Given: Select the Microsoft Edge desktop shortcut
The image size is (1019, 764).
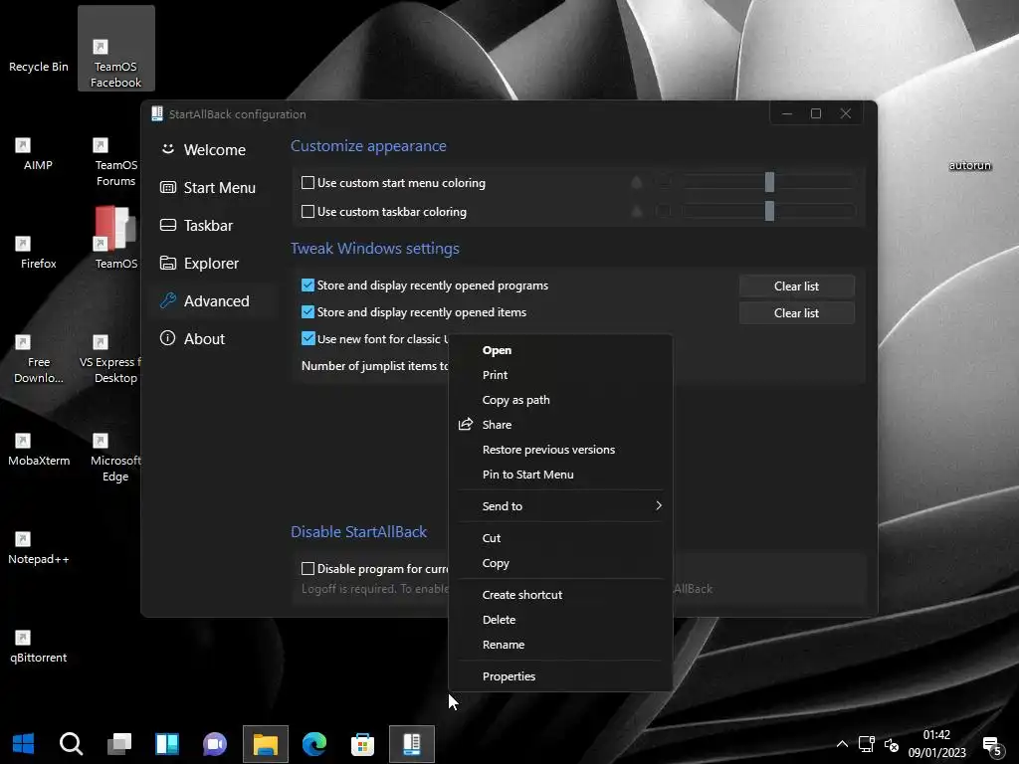Looking at the screenshot, I should pyautogui.click(x=115, y=458).
